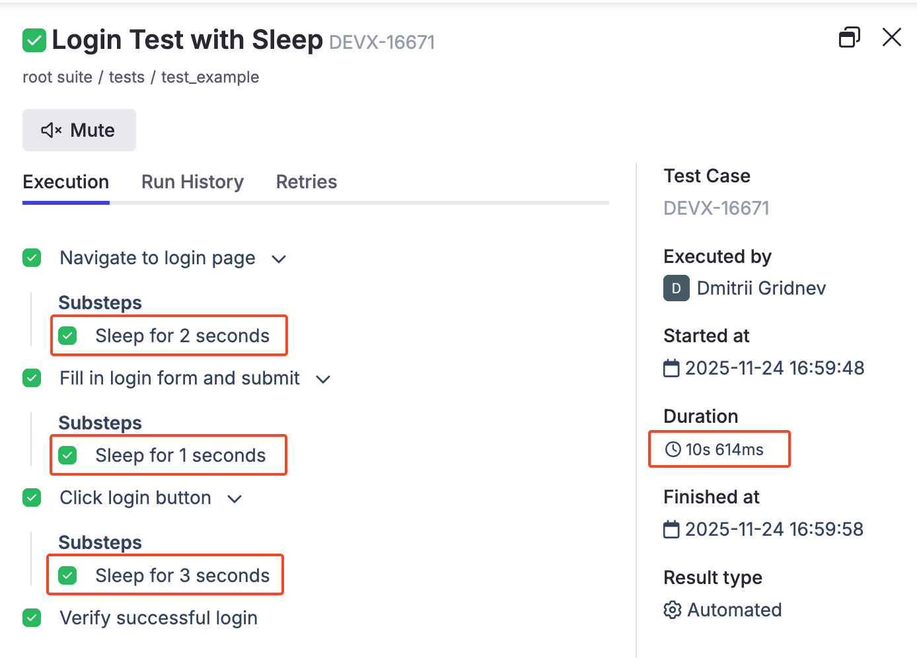Screen dimensions: 917x658
Task: Click the status check for Navigate to login page
Action: 32,258
